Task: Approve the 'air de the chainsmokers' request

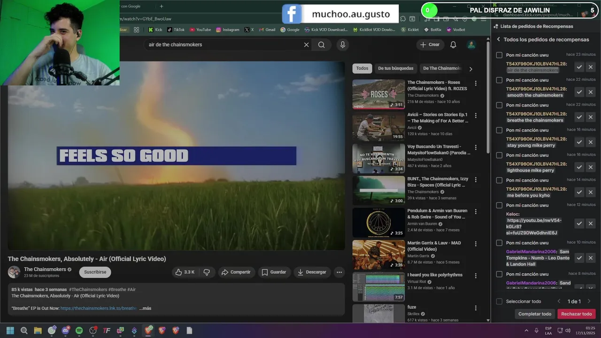Action: point(579,67)
